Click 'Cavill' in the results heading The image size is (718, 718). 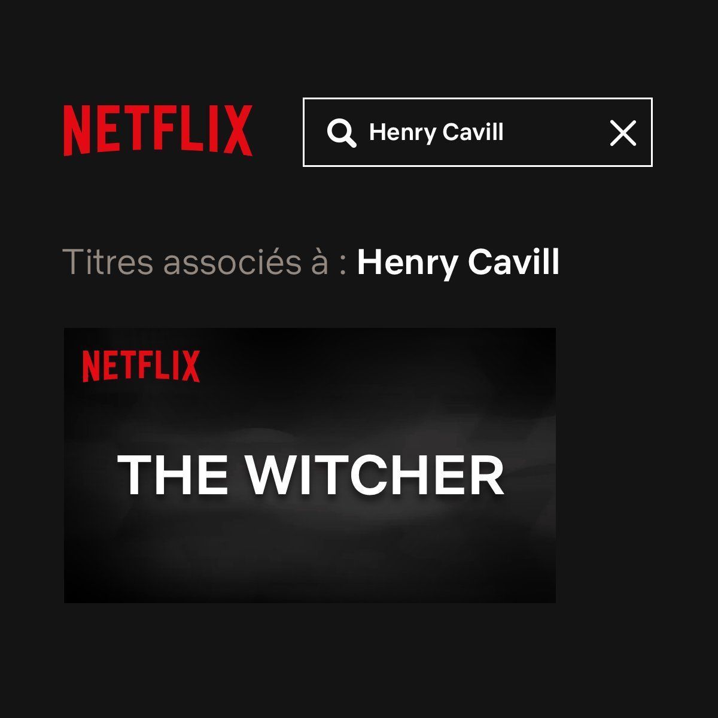(x=513, y=262)
